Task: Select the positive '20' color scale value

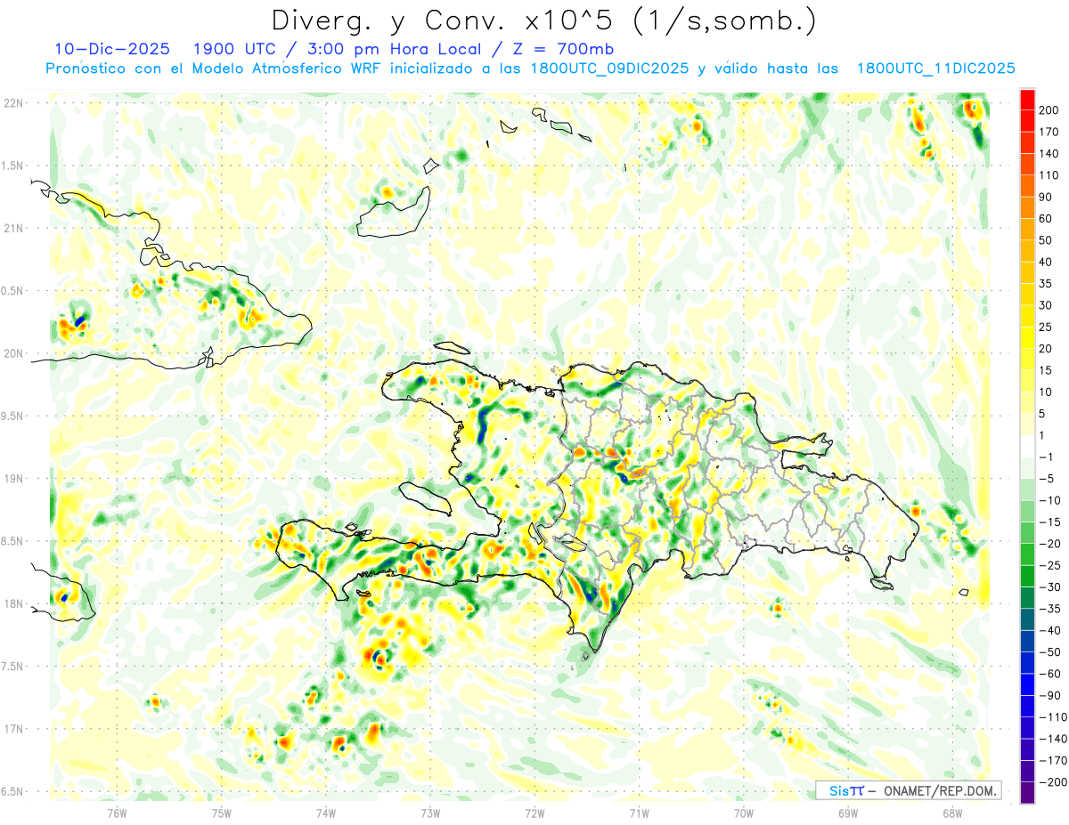Action: click(1047, 349)
